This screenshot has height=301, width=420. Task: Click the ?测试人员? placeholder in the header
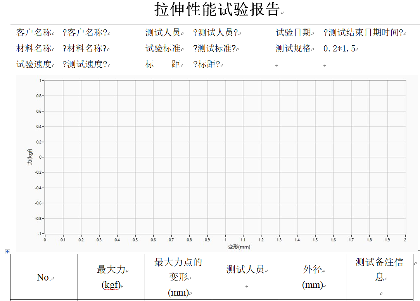tap(215, 33)
